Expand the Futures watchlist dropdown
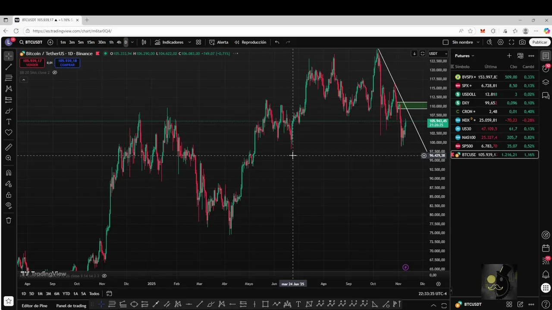 (x=464, y=56)
